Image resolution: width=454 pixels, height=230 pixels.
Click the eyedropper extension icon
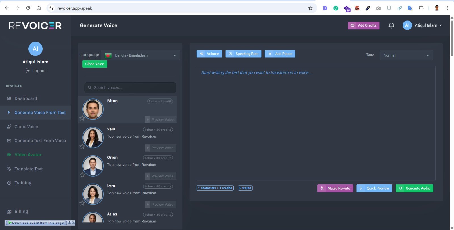pyautogui.click(x=368, y=8)
